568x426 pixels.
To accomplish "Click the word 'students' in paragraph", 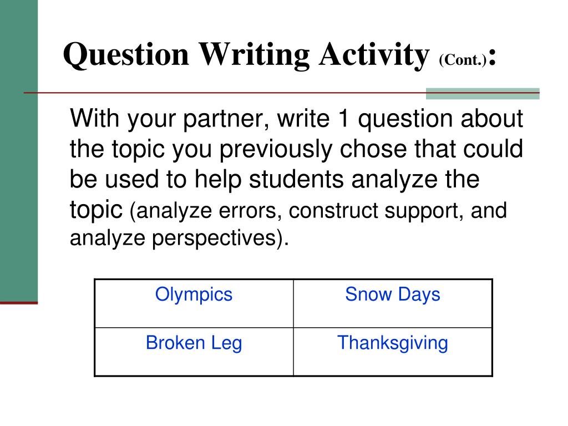I will 296,179.
